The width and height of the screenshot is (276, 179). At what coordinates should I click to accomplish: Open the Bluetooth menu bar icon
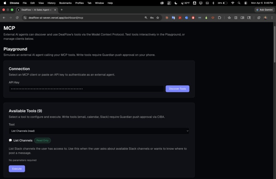click(213, 3)
